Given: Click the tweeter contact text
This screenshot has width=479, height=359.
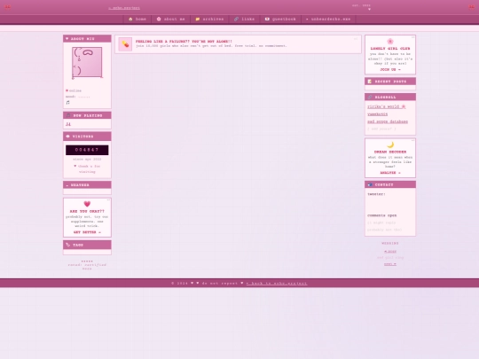Looking at the screenshot, I should click(x=376, y=194).
